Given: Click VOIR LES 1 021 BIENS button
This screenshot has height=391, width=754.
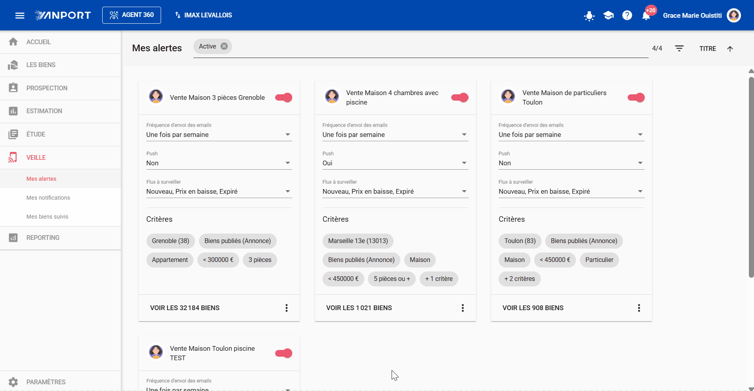Looking at the screenshot, I should [359, 308].
